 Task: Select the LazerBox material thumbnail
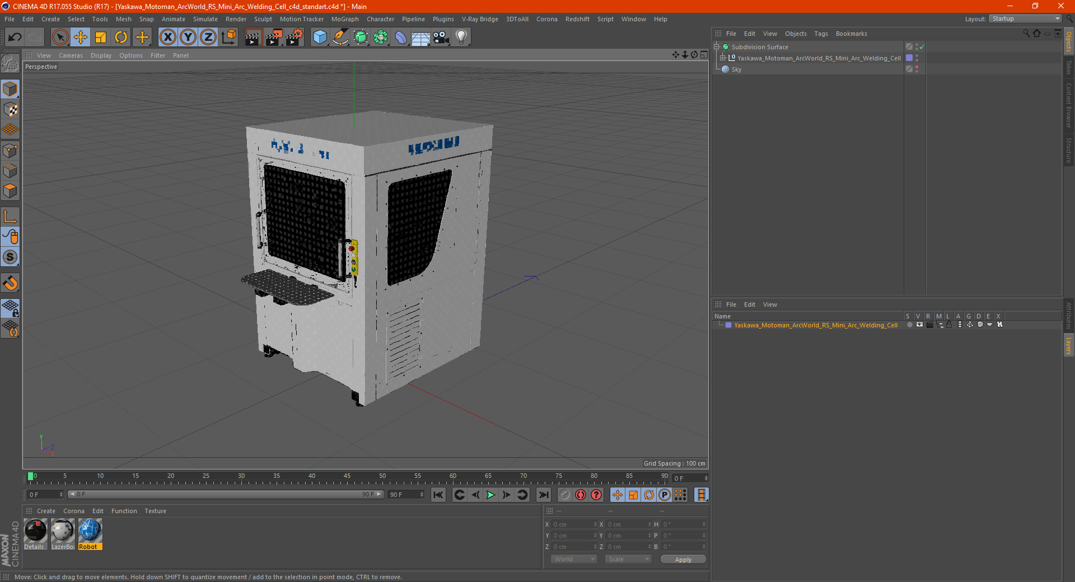[63, 534]
